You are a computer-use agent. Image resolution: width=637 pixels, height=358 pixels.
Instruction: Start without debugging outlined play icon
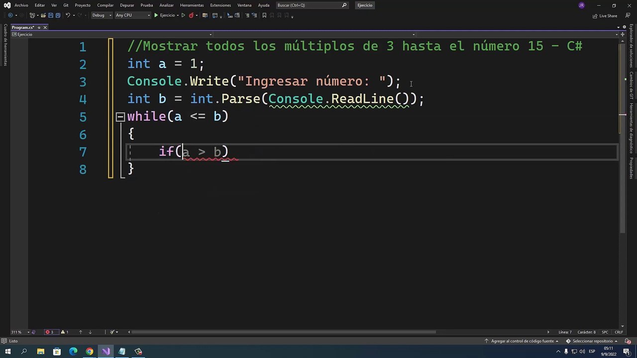[x=183, y=15]
